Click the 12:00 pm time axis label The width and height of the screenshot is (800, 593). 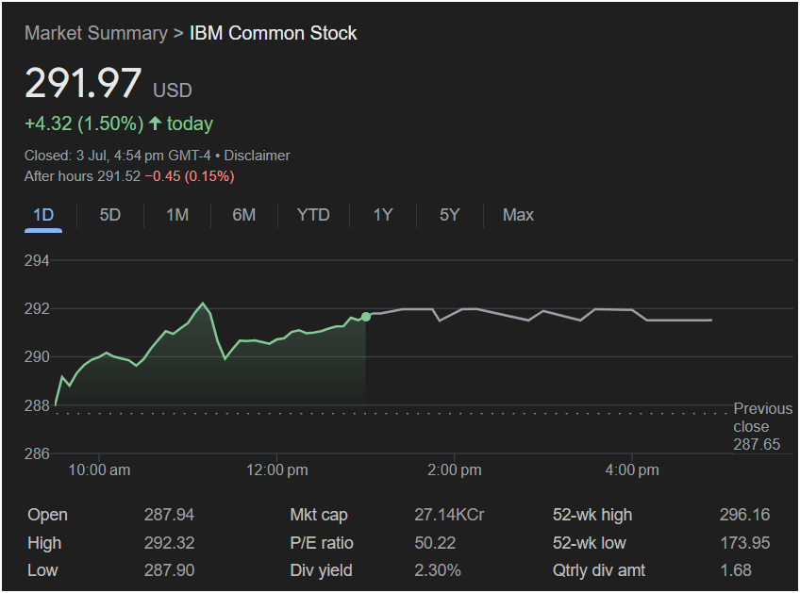pyautogui.click(x=277, y=470)
